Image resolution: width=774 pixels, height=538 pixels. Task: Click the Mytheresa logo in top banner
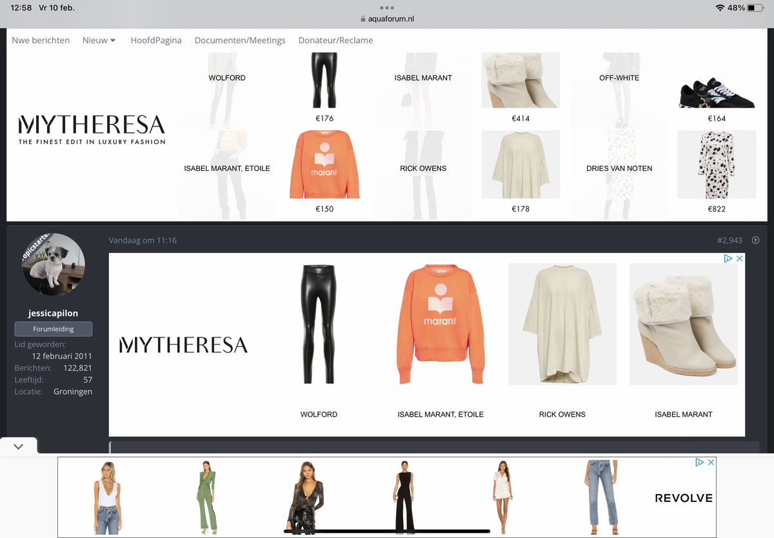92,130
